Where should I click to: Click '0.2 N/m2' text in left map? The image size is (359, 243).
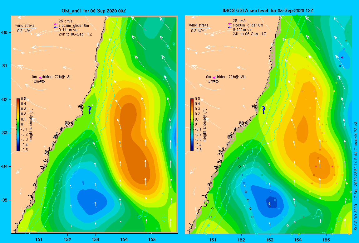tap(25, 31)
